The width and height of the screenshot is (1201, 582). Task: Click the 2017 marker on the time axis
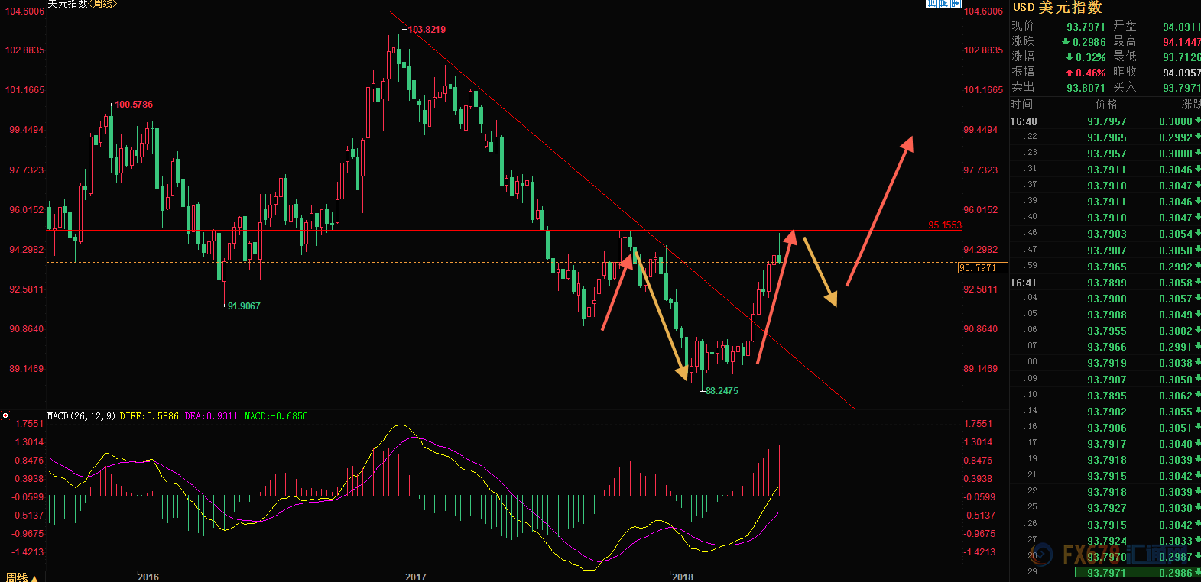[x=415, y=577]
